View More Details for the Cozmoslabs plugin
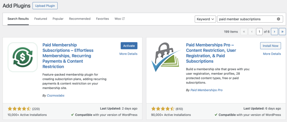The height and width of the screenshot is (122, 287). (x=128, y=54)
